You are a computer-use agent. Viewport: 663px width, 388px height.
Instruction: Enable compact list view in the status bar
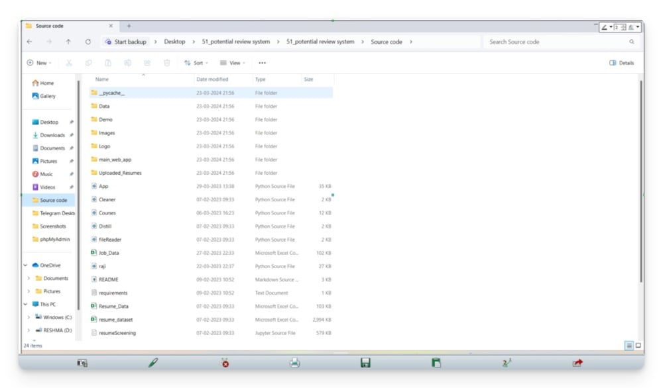pos(627,345)
